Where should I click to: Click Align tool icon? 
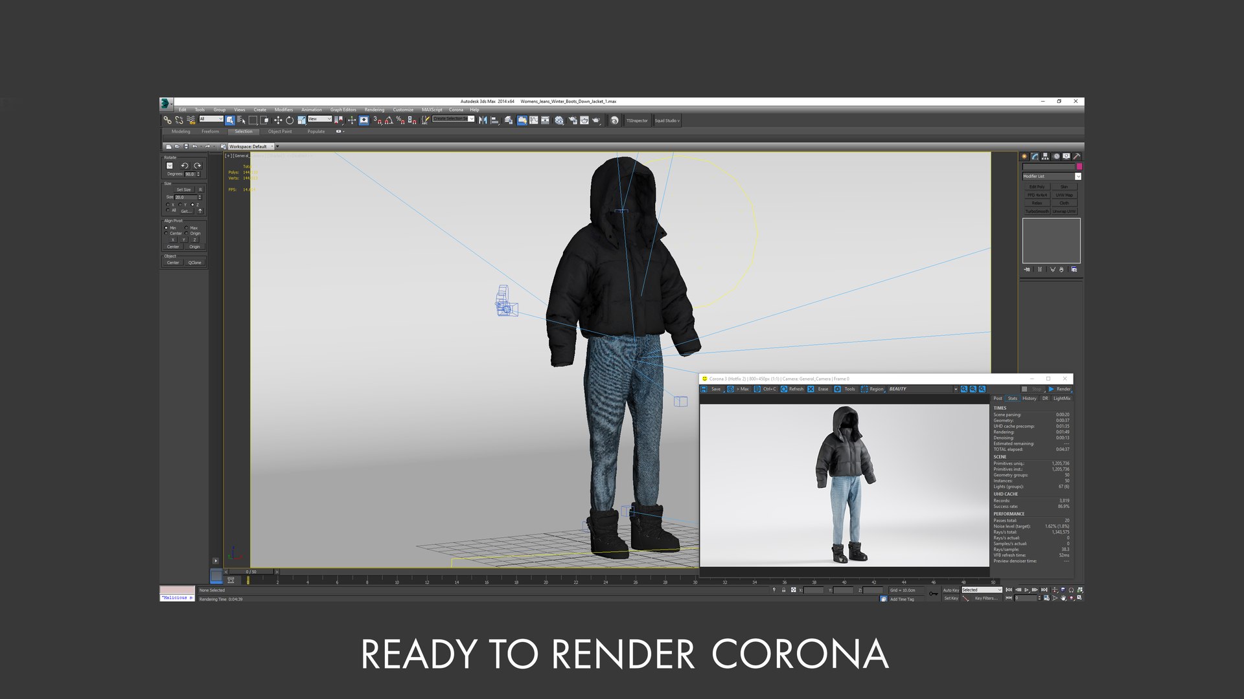tap(494, 120)
